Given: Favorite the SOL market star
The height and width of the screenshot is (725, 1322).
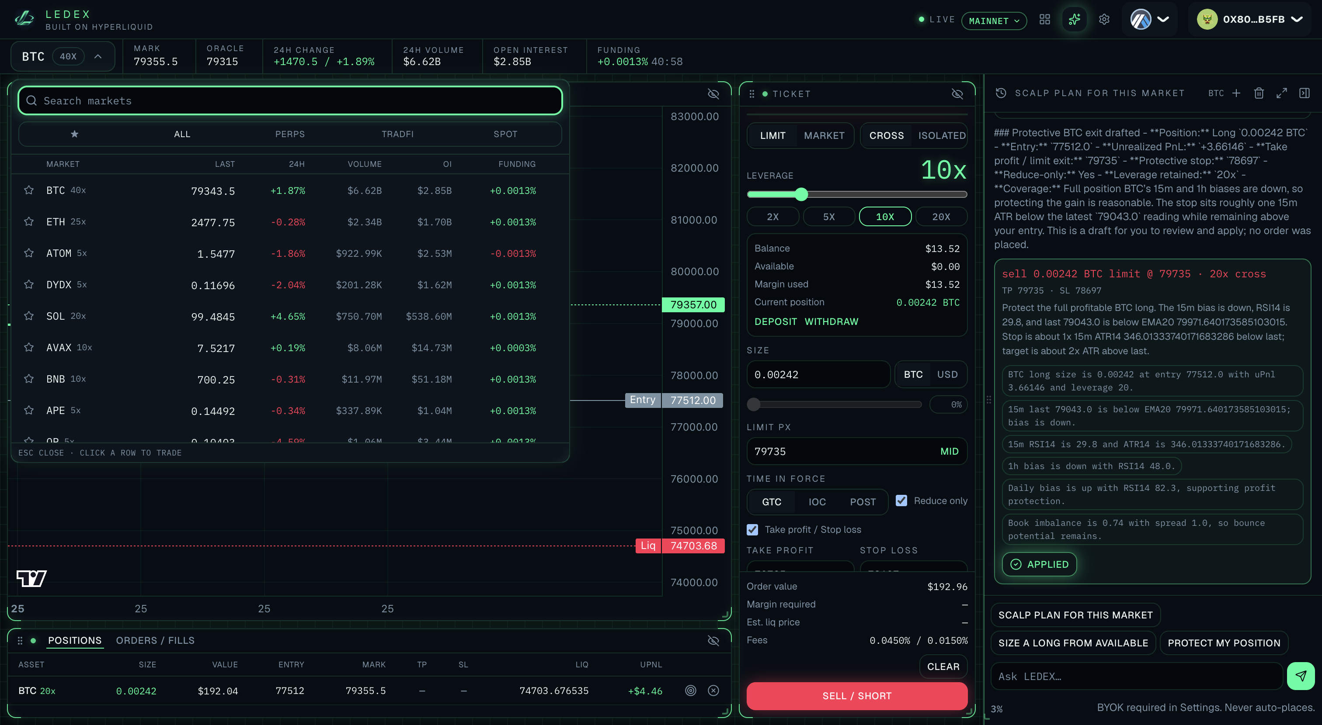Looking at the screenshot, I should pos(29,316).
